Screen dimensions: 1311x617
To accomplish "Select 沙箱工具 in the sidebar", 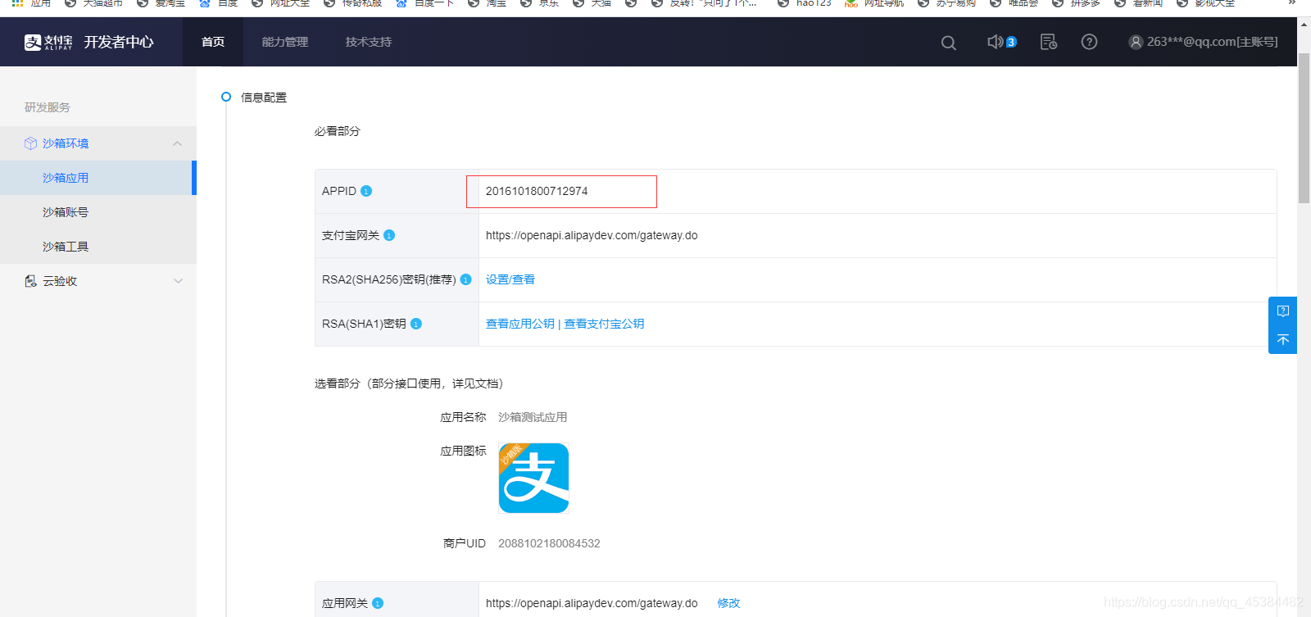I will pyautogui.click(x=98, y=247).
